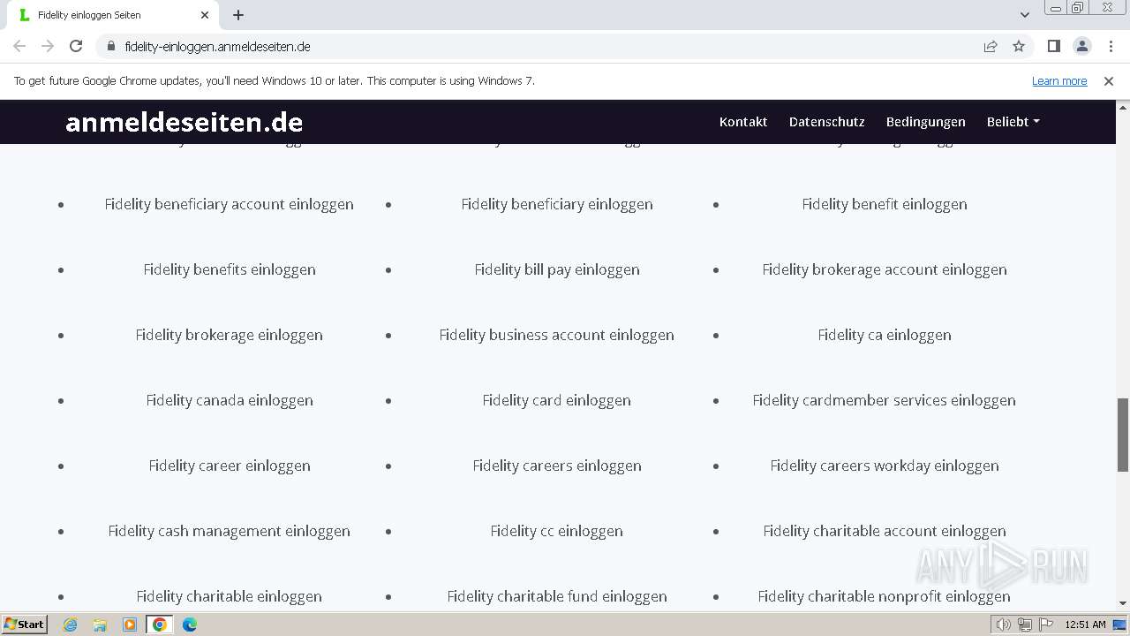This screenshot has width=1130, height=636.
Task: Open Fidelity careers workday einloggen
Action: click(x=885, y=466)
